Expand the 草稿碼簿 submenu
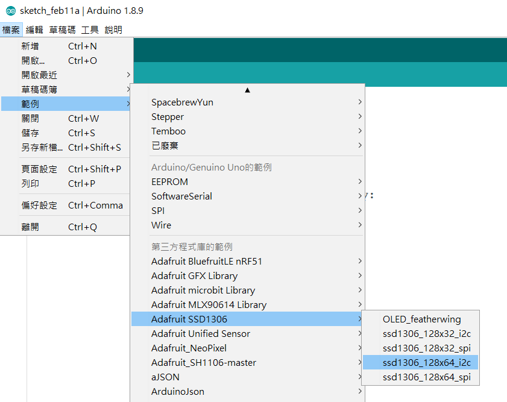This screenshot has height=402, width=507. [66, 90]
